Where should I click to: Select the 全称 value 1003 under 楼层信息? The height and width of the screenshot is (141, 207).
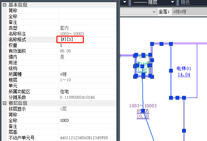(x=65, y=120)
